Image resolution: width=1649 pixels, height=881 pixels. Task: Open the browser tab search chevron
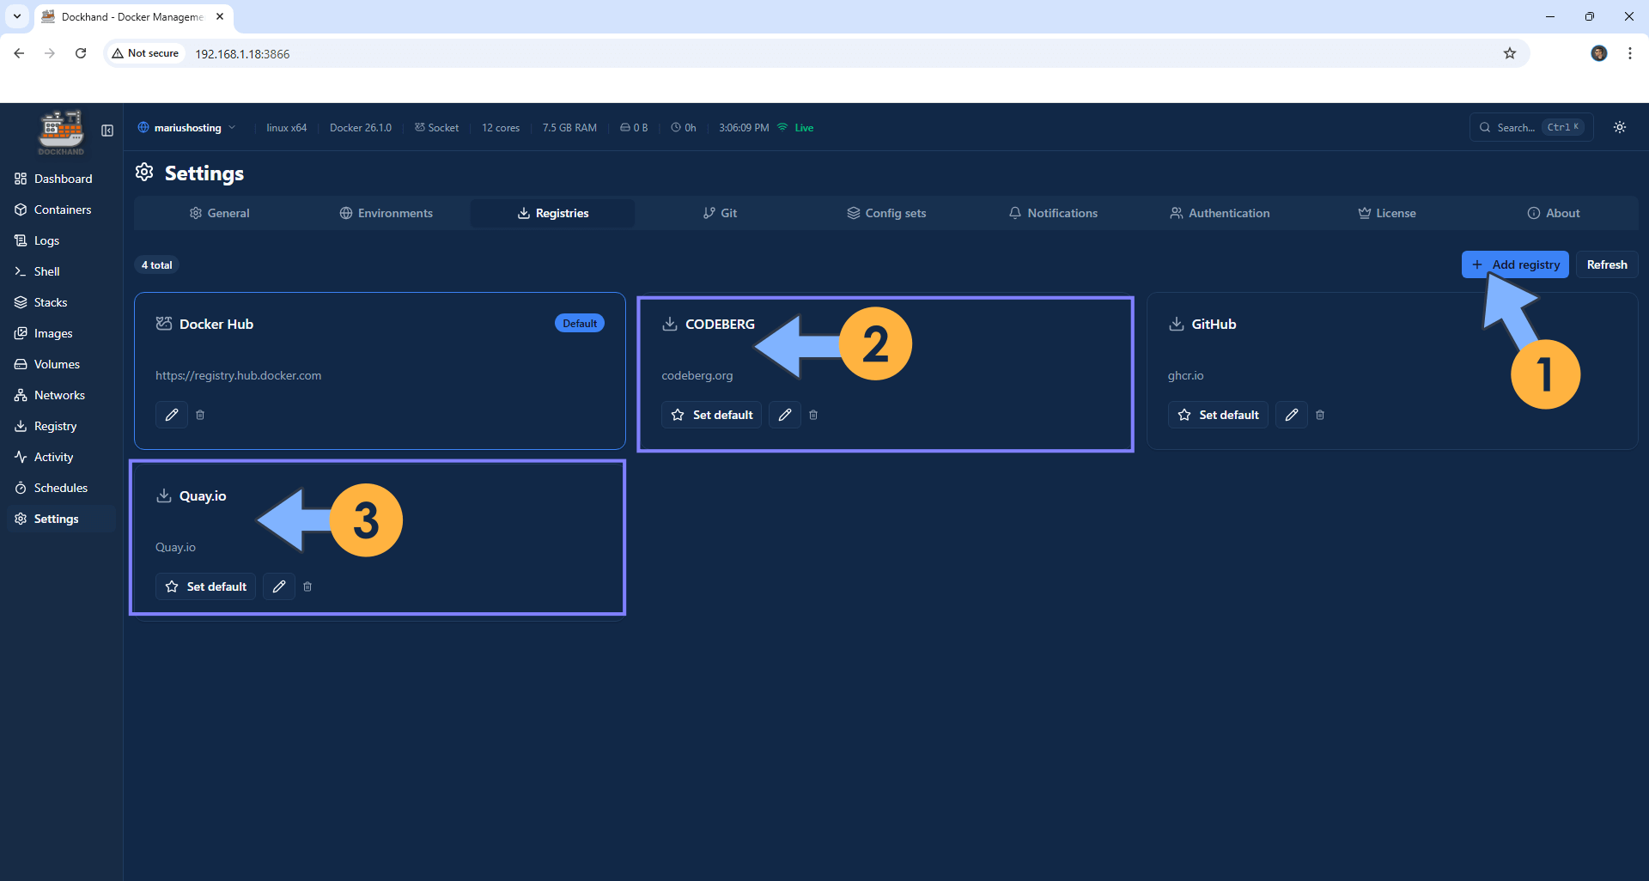click(17, 16)
